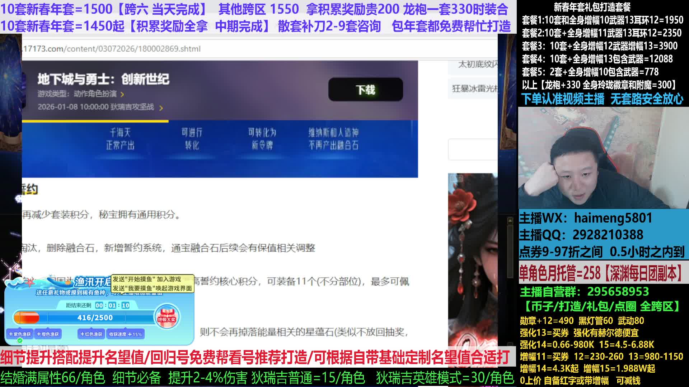Viewport: 689px width, 387px height.
Task: Select the +橙色渔获 reward tag
Action: 48,334
